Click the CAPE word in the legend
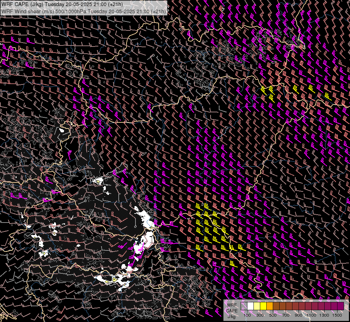 [232, 311]
